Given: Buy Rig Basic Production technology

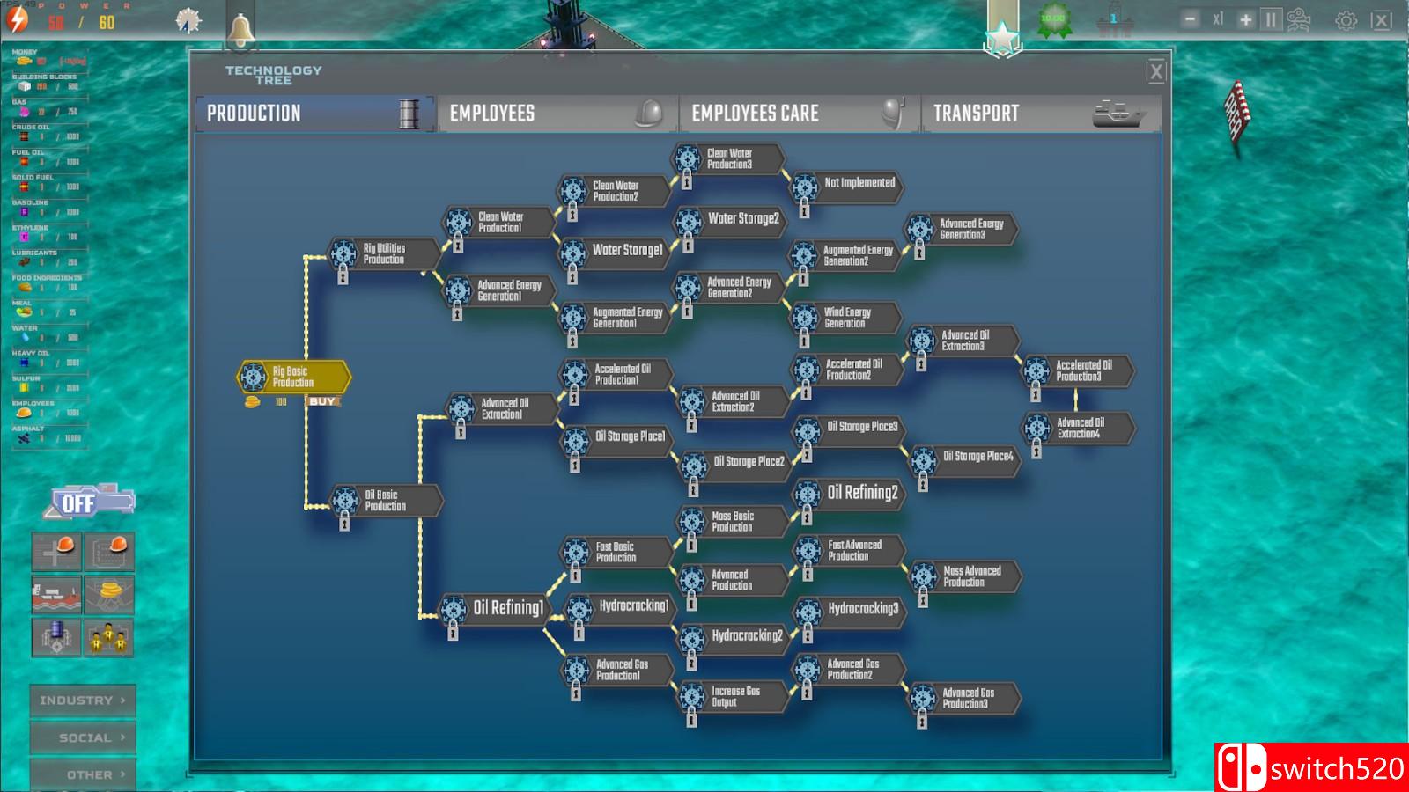Looking at the screenshot, I should tap(321, 401).
